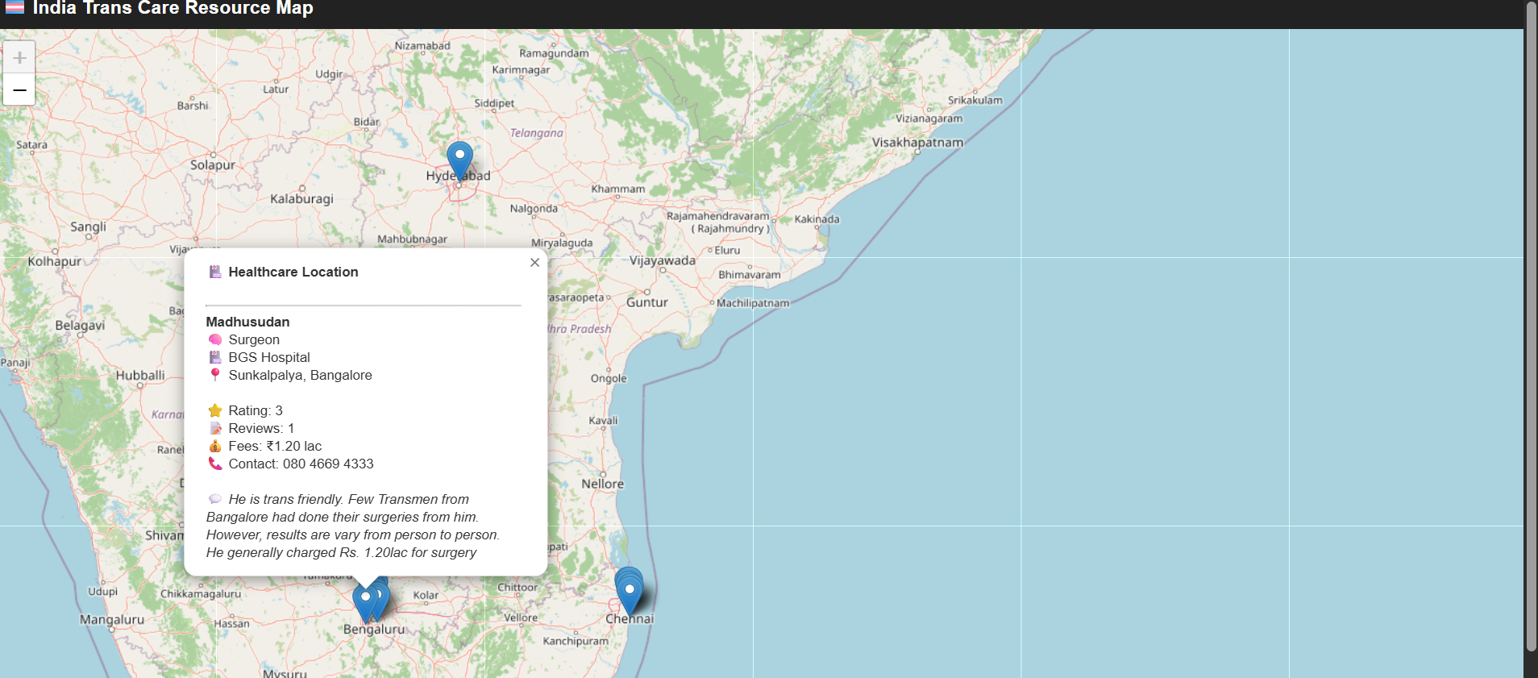Click the Vellore city label
Screen dimensions: 1538x678
click(521, 618)
